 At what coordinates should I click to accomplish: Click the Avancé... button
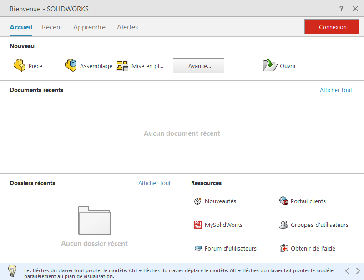coord(198,66)
